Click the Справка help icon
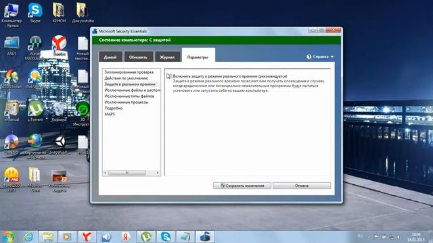The height and width of the screenshot is (243, 433). (x=309, y=57)
